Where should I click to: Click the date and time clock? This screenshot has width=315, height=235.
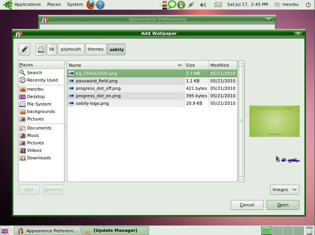(x=247, y=4)
